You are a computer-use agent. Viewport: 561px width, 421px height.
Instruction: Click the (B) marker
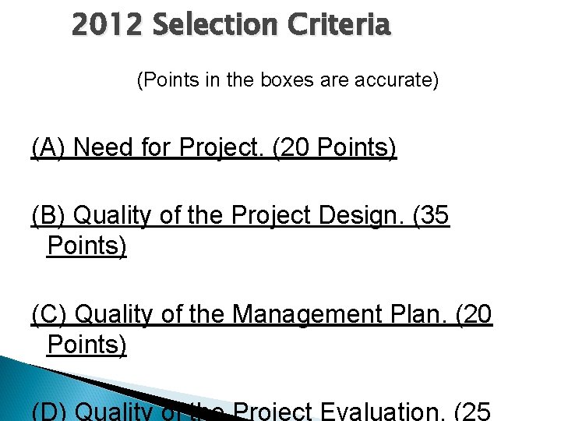48,215
